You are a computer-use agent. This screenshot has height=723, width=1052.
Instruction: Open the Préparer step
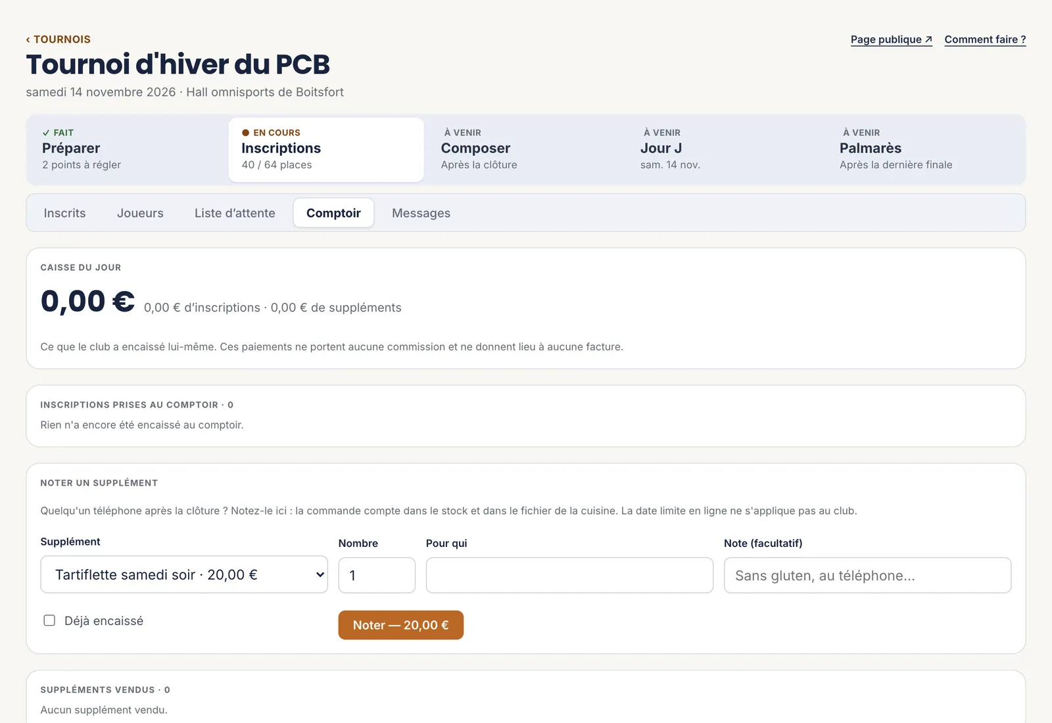[x=127, y=149]
